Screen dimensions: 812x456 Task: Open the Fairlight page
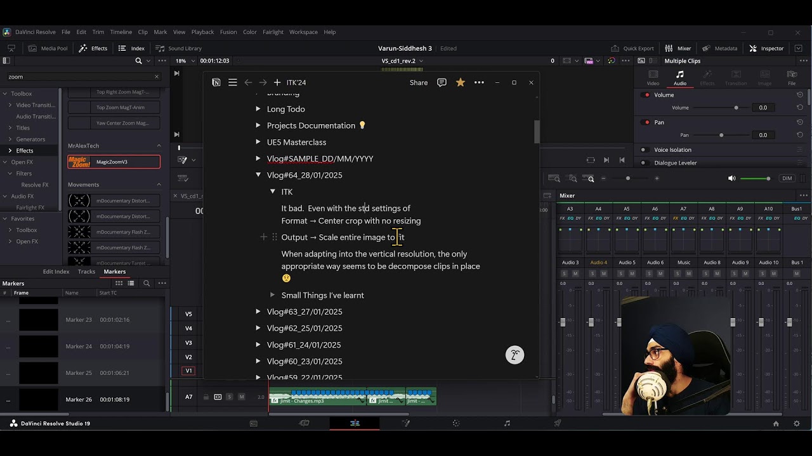(x=506, y=423)
